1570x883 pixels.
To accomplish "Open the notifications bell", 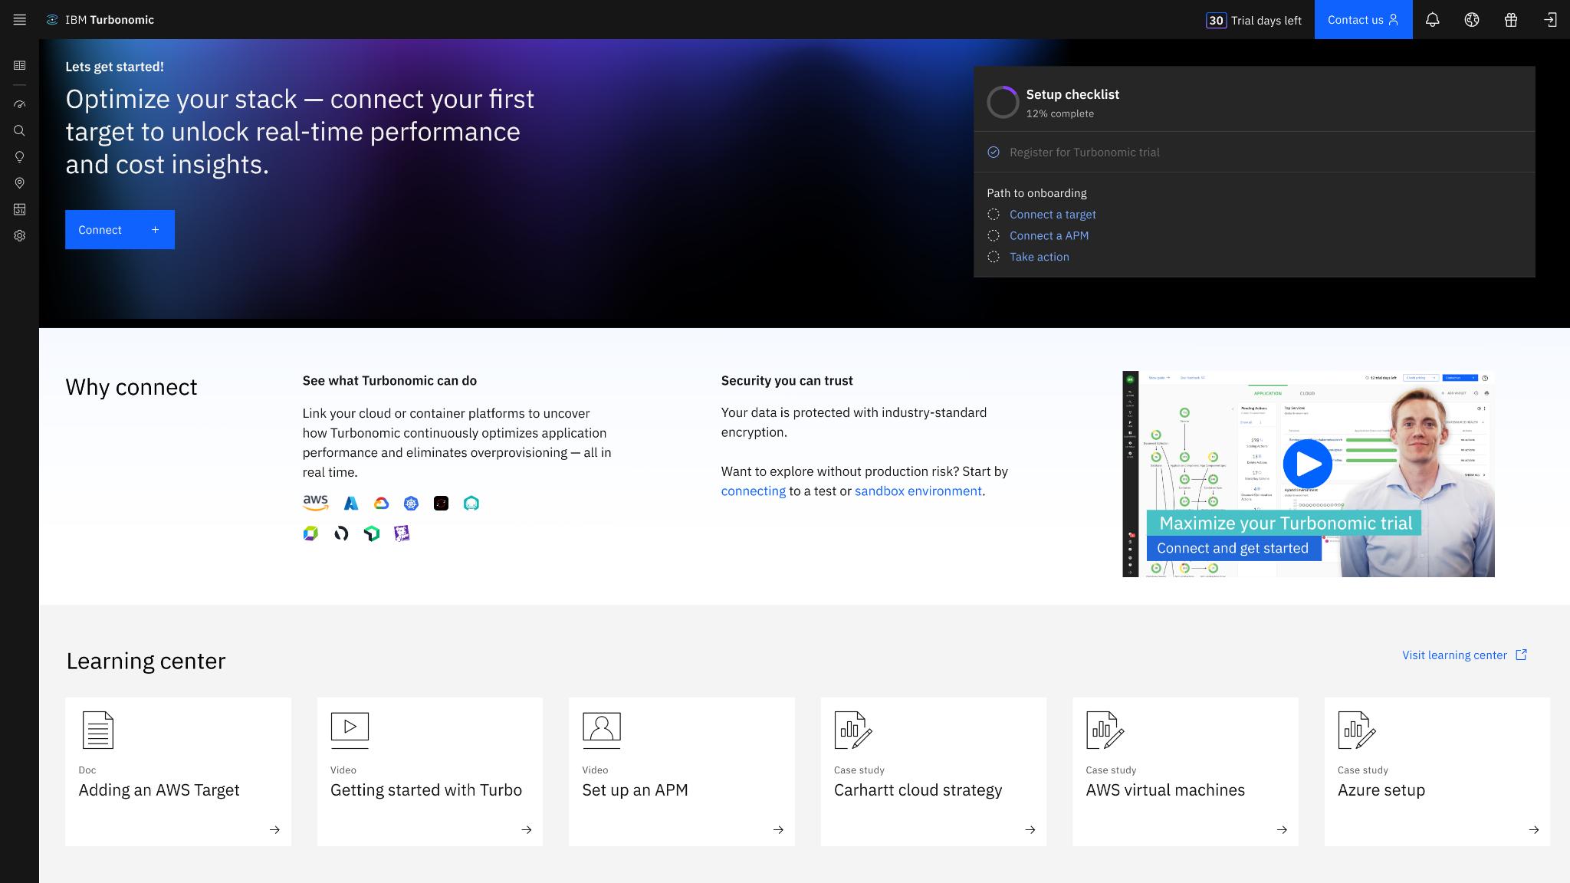I will (x=1432, y=20).
